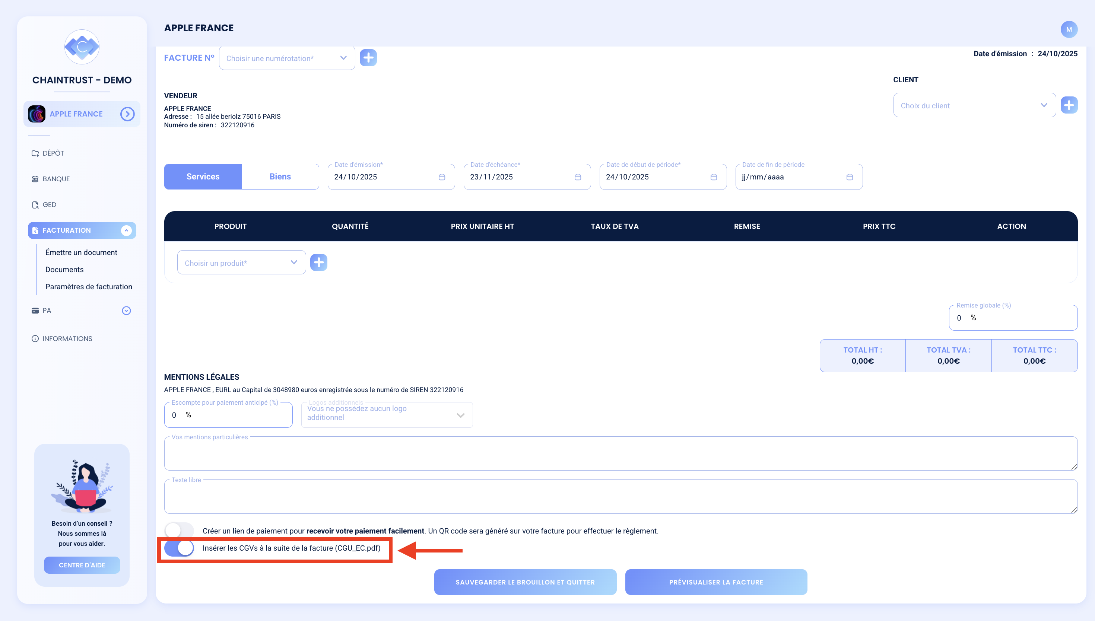Viewport: 1095px width, 621px height.
Task: Click the Apple France company avatar
Action: point(36,114)
